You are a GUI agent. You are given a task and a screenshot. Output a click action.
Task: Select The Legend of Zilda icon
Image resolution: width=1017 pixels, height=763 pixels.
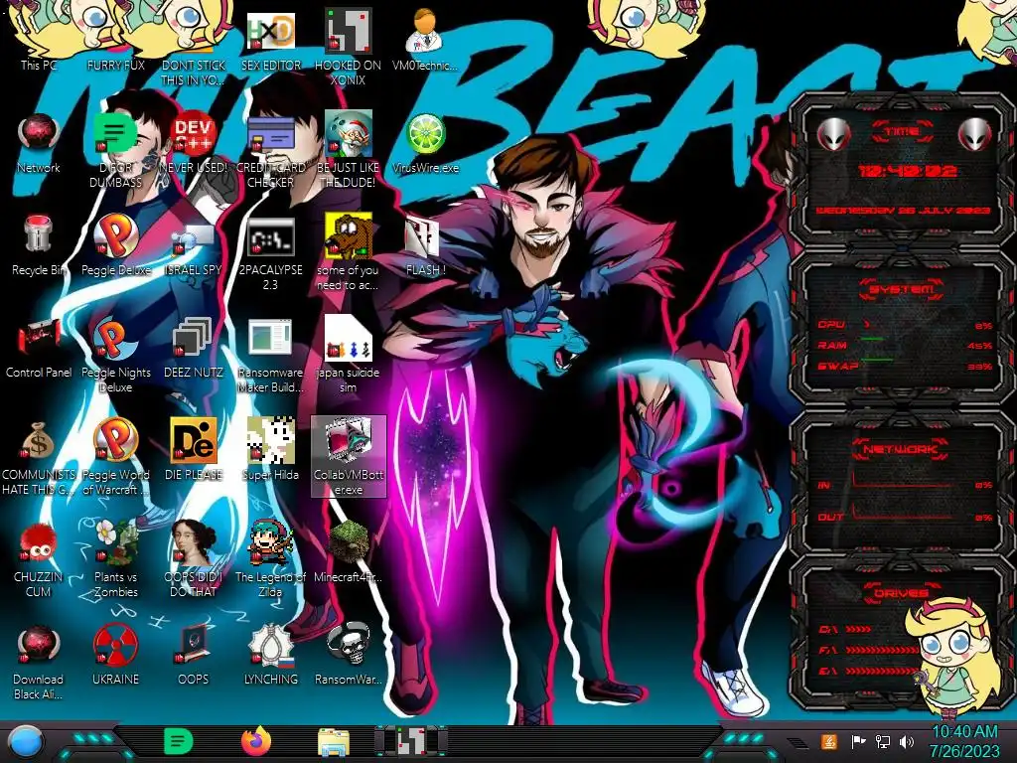pyautogui.click(x=270, y=560)
